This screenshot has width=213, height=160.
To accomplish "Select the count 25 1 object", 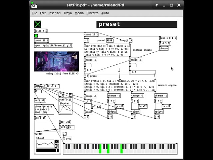I will (x=41, y=41).
